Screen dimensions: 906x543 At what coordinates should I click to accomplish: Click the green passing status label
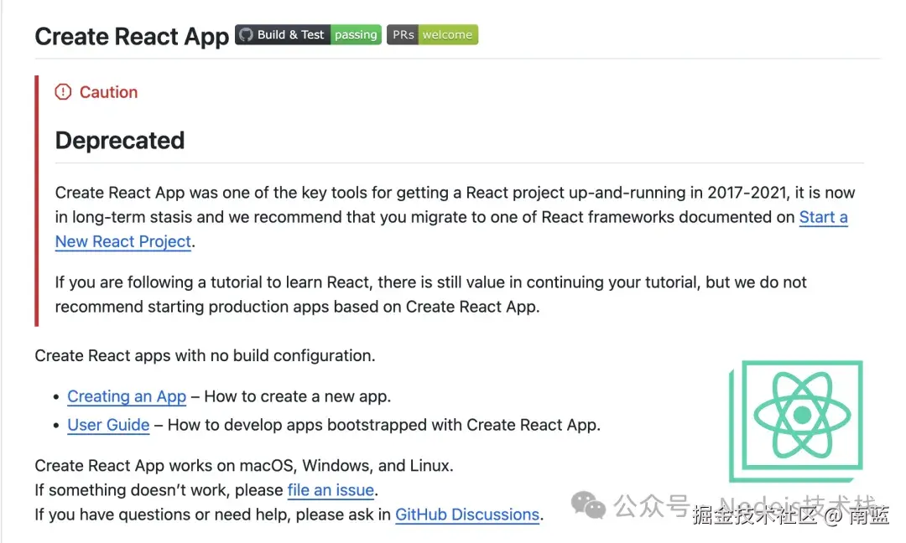(x=356, y=35)
